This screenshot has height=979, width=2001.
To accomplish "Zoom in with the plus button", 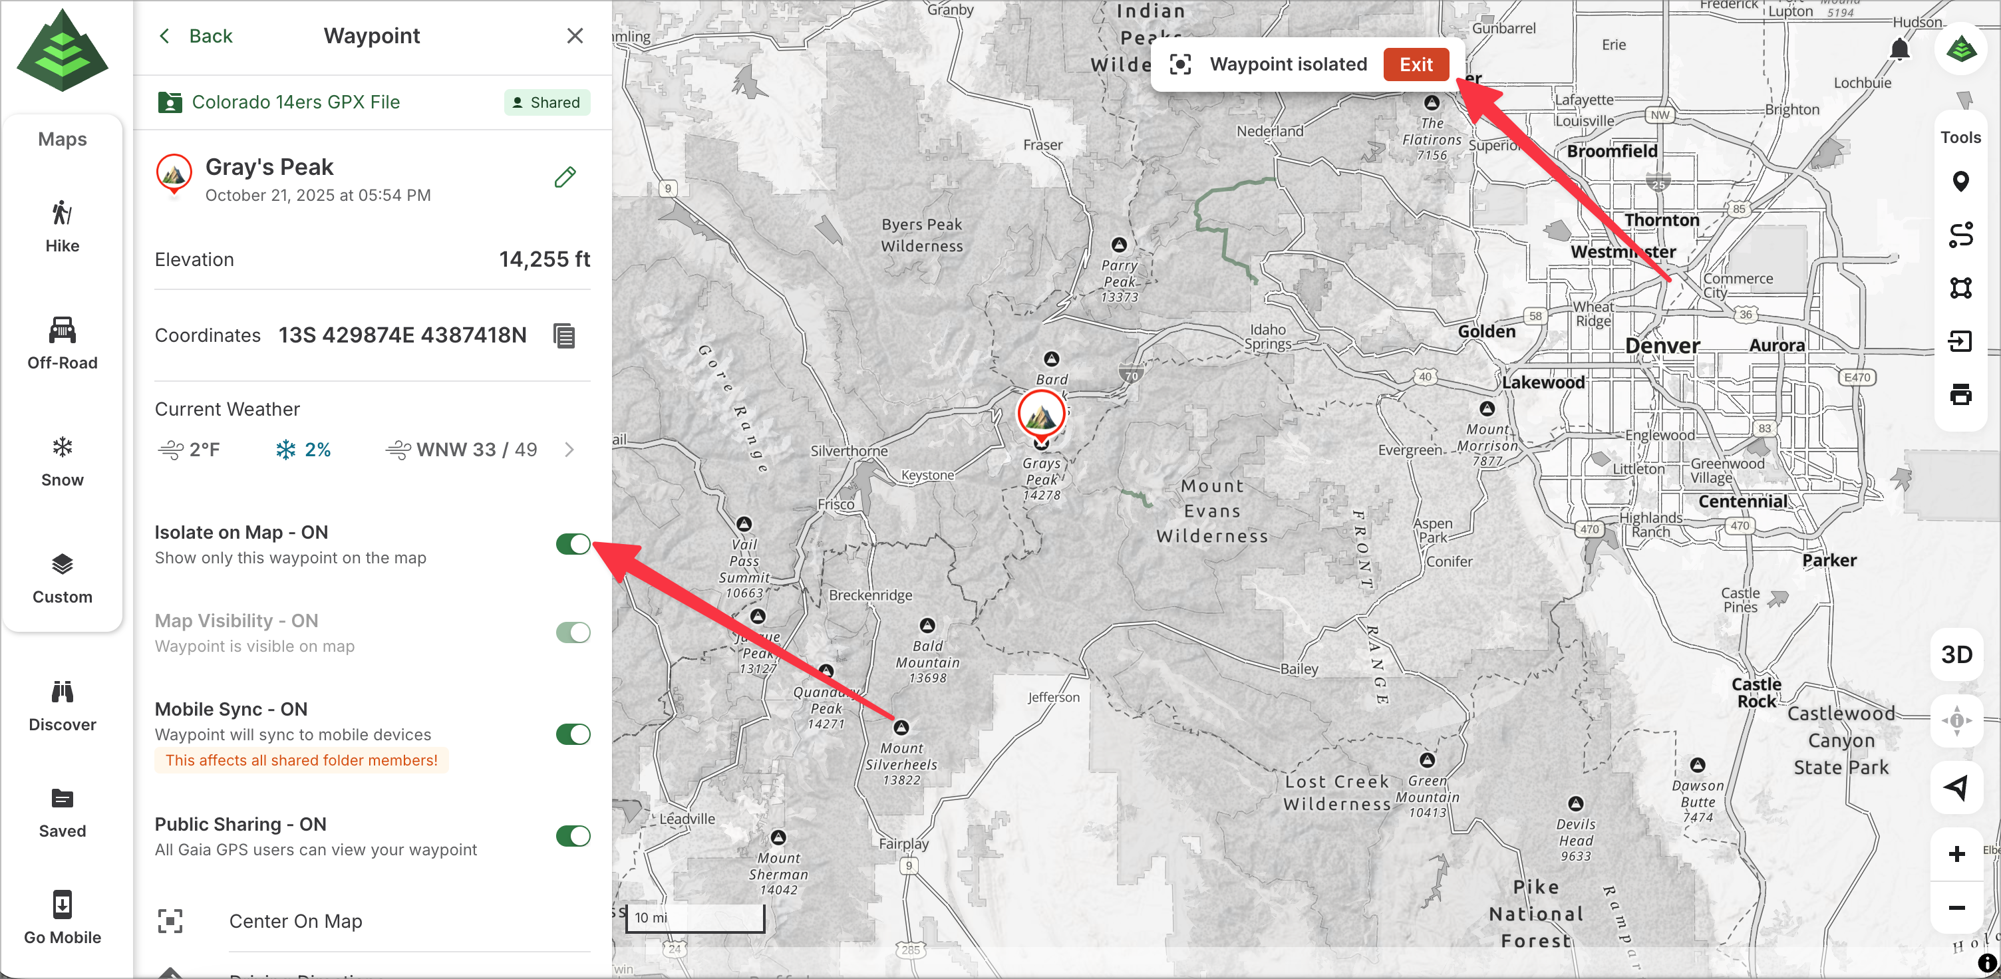I will (1956, 854).
